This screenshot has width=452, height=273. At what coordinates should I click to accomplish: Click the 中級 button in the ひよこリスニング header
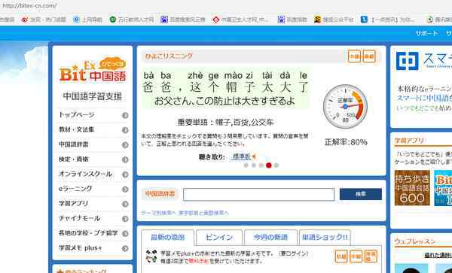[x=354, y=56]
